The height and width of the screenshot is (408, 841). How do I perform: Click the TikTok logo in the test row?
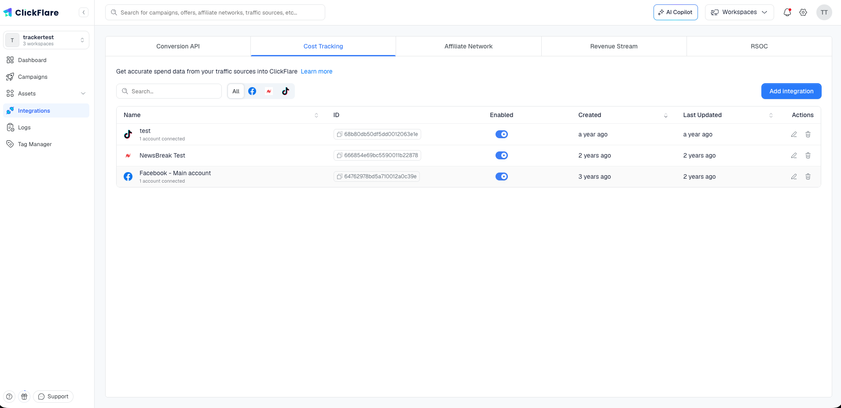pyautogui.click(x=128, y=134)
